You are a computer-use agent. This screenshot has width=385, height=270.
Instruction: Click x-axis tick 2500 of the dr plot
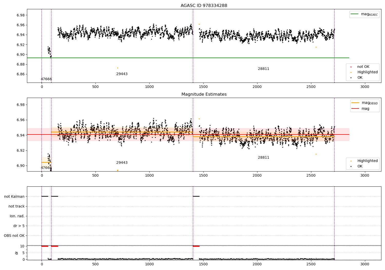tap(311, 264)
